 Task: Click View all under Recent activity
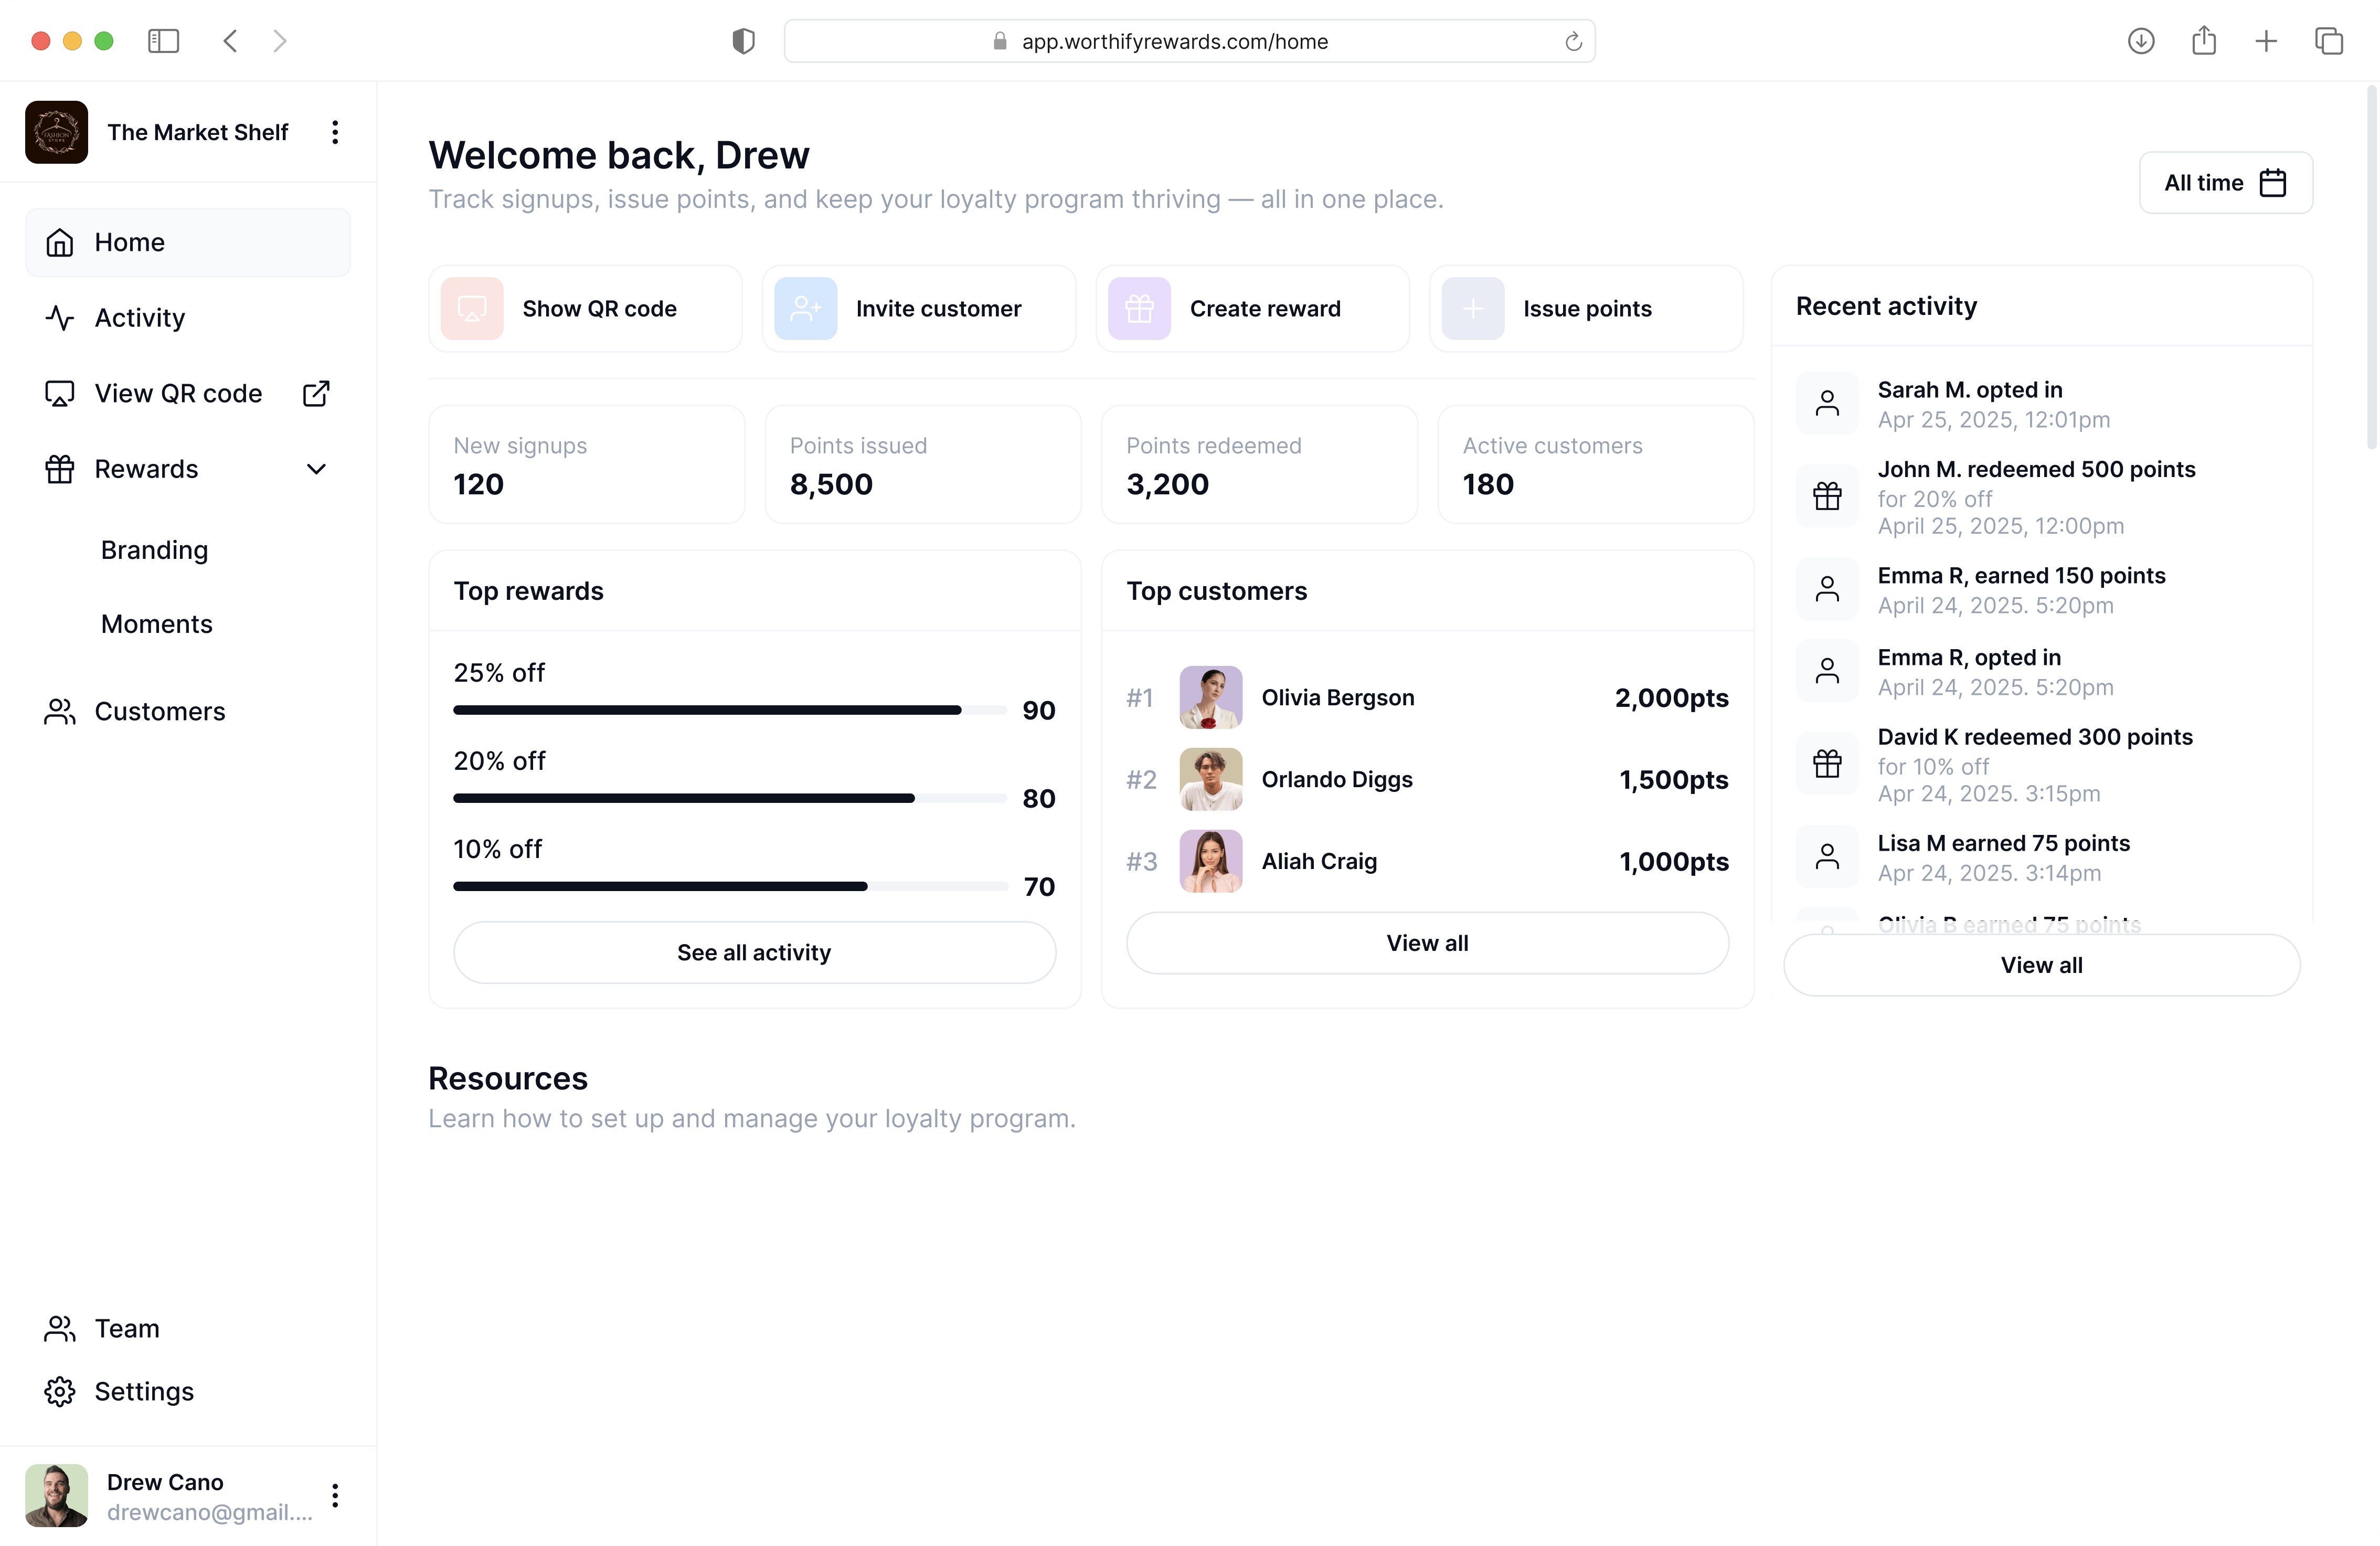tap(2041, 965)
